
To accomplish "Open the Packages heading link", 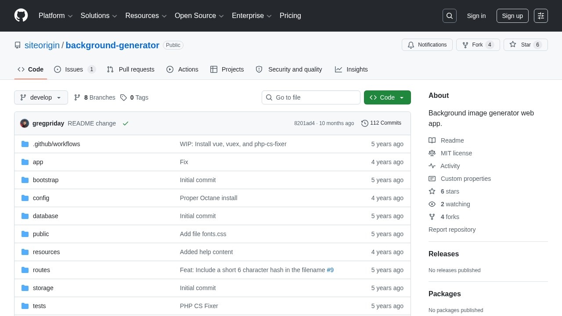I will (x=445, y=294).
